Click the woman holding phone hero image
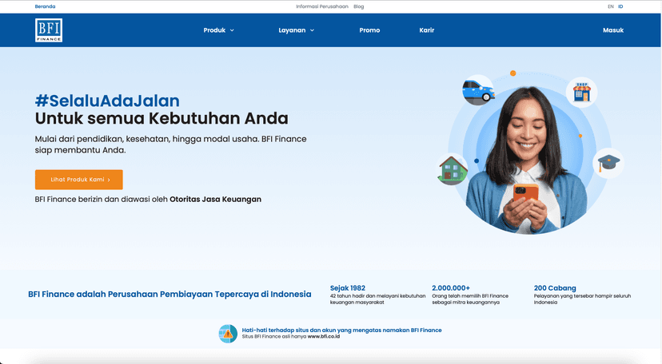The image size is (662, 364). pos(526,161)
